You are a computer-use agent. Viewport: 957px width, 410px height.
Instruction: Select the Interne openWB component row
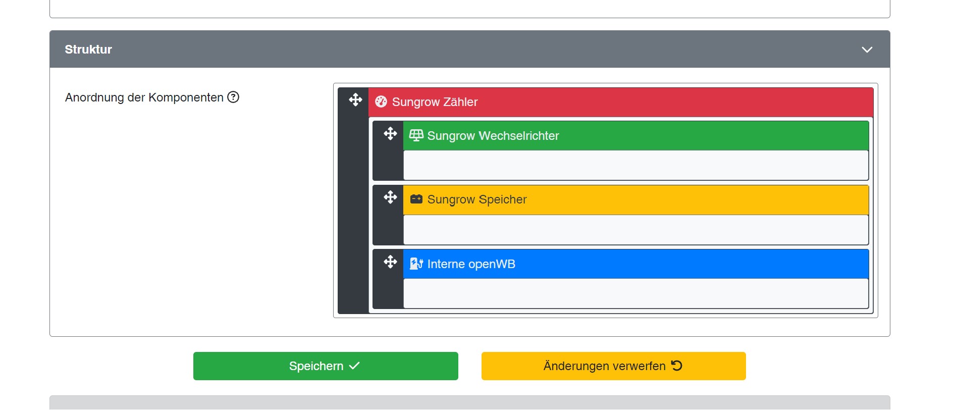pyautogui.click(x=635, y=264)
